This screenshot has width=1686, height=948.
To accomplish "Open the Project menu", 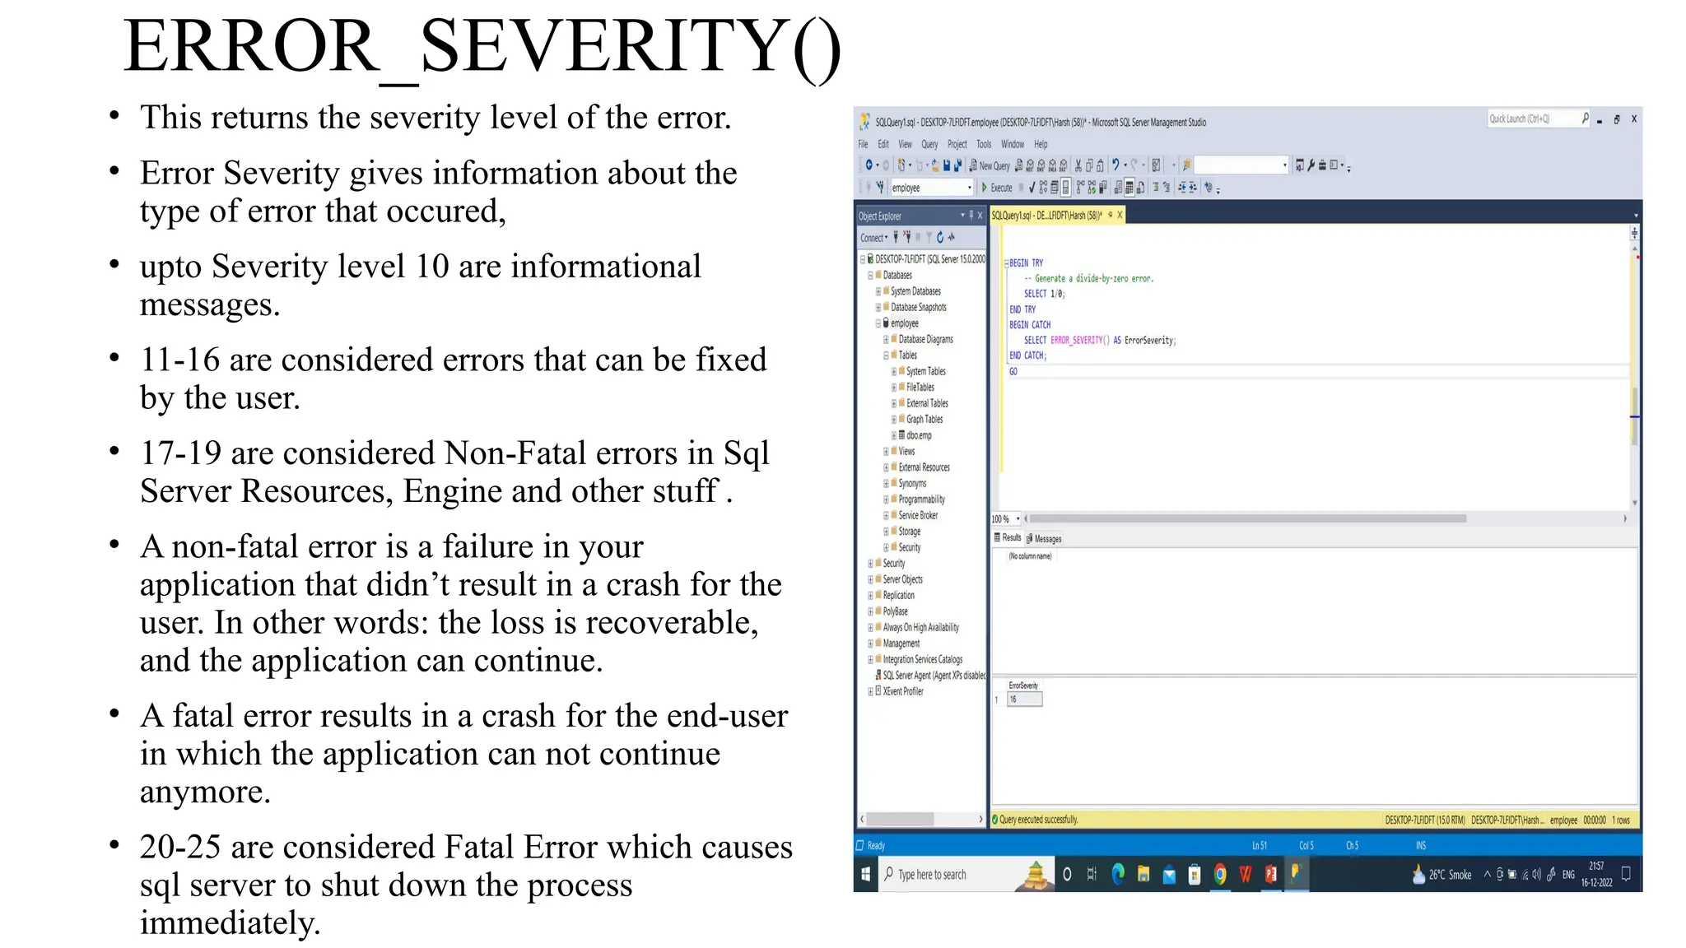I will coord(957,144).
